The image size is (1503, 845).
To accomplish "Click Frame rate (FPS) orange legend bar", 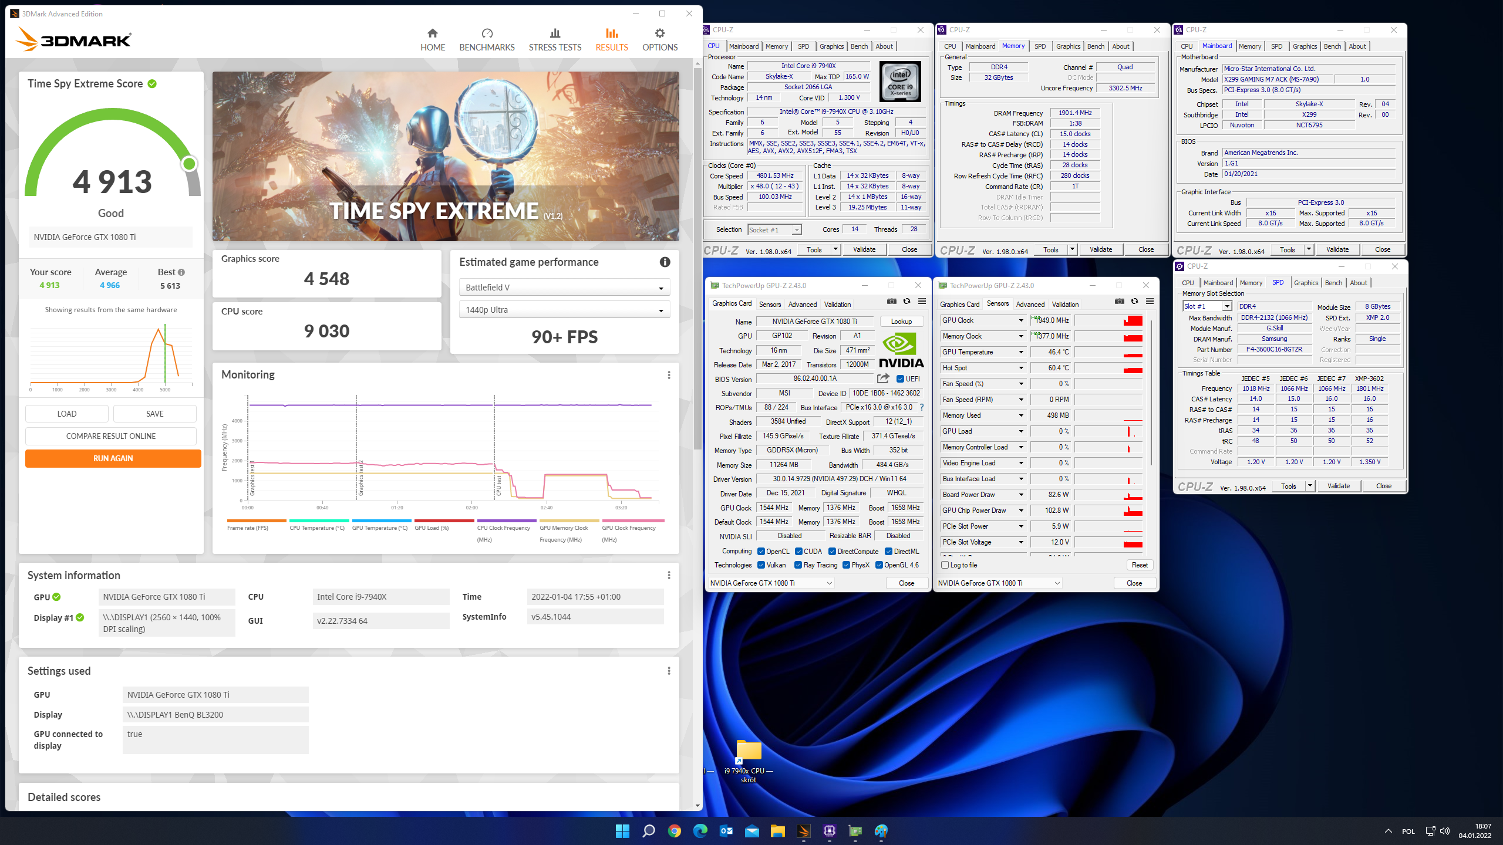I will pos(257,520).
